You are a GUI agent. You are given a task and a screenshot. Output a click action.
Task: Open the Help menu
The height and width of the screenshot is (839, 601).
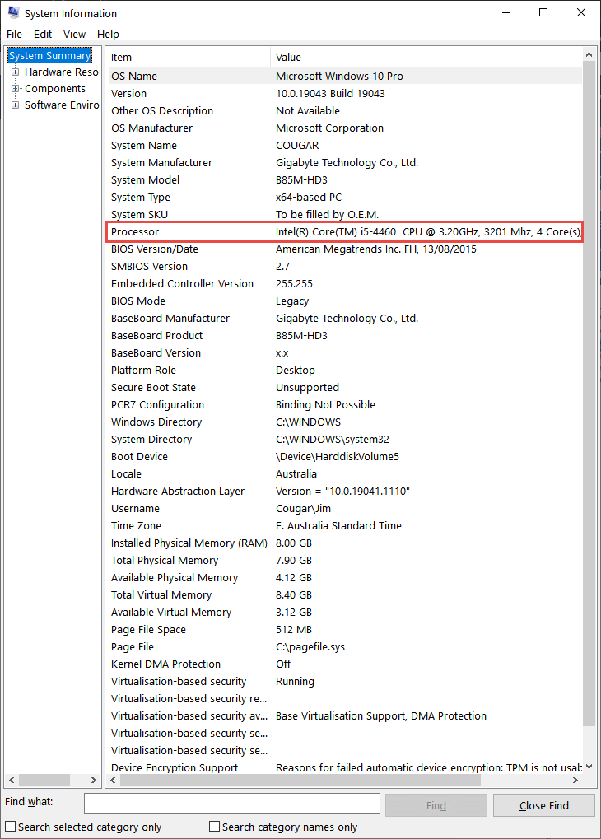[x=108, y=35]
